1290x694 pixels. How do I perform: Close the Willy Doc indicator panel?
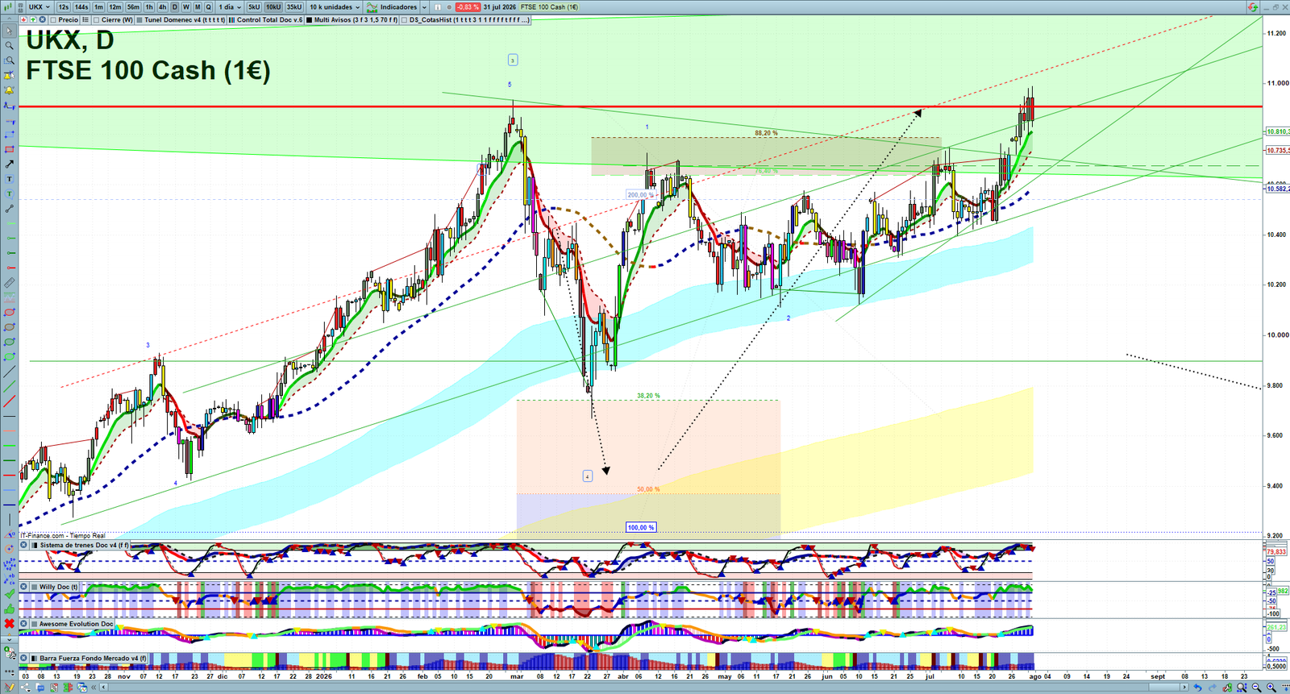23,587
